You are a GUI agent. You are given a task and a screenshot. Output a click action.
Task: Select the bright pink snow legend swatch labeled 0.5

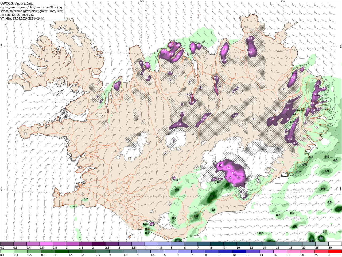coord(46,244)
